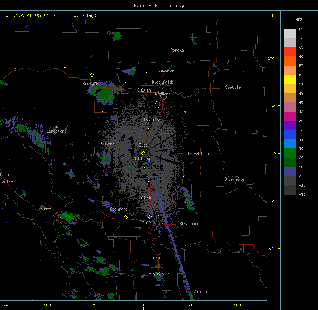The height and width of the screenshot is (310, 318).
Task: Click the blue 36 dBZ legend swatch
Action: [290, 134]
